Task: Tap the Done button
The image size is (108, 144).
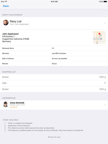Action: 6,6
